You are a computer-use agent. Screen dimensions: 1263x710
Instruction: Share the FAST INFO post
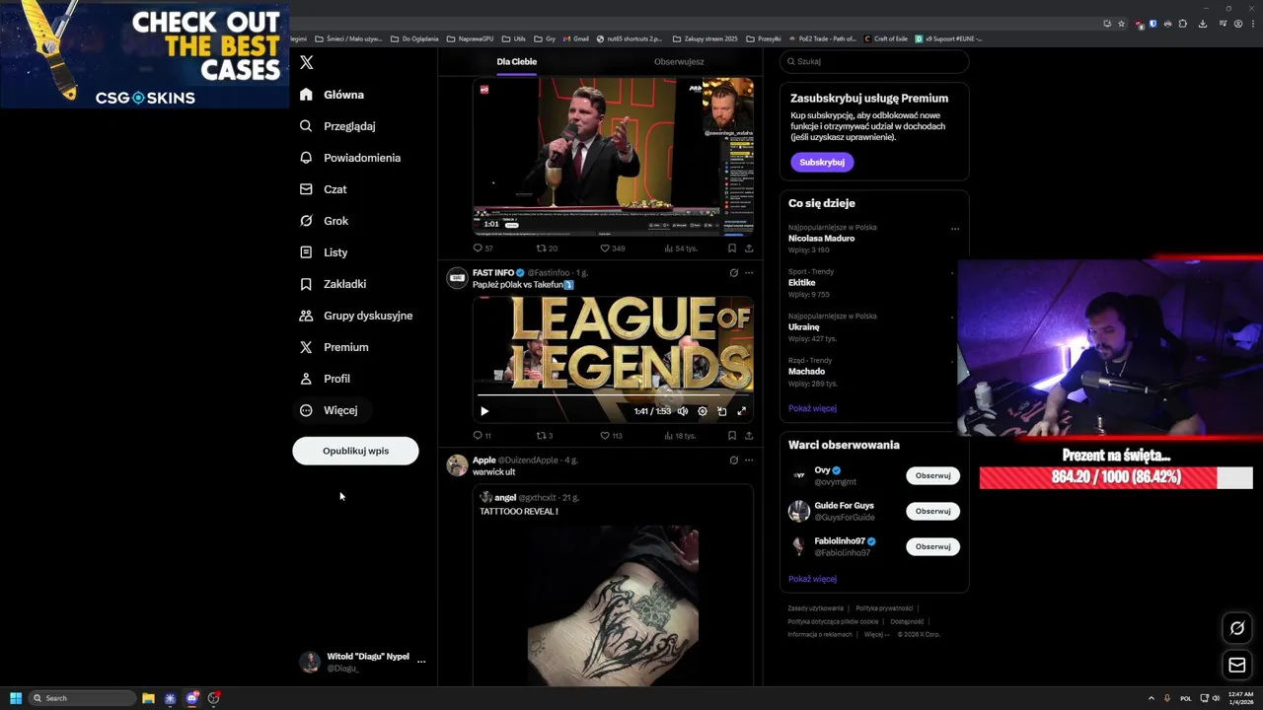pos(749,435)
